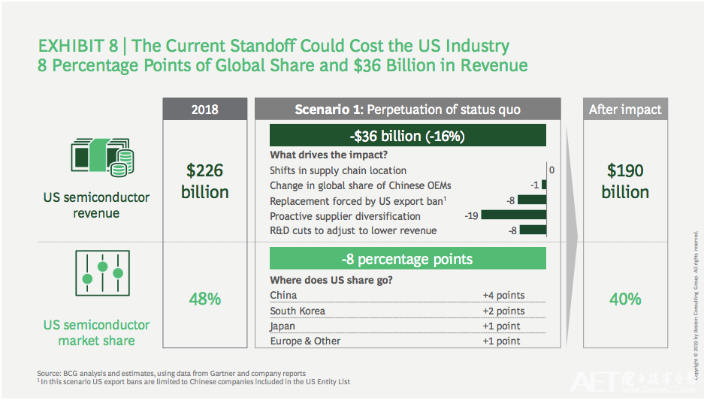Click the China +4 points row
The image size is (704, 400).
pyautogui.click(x=408, y=295)
